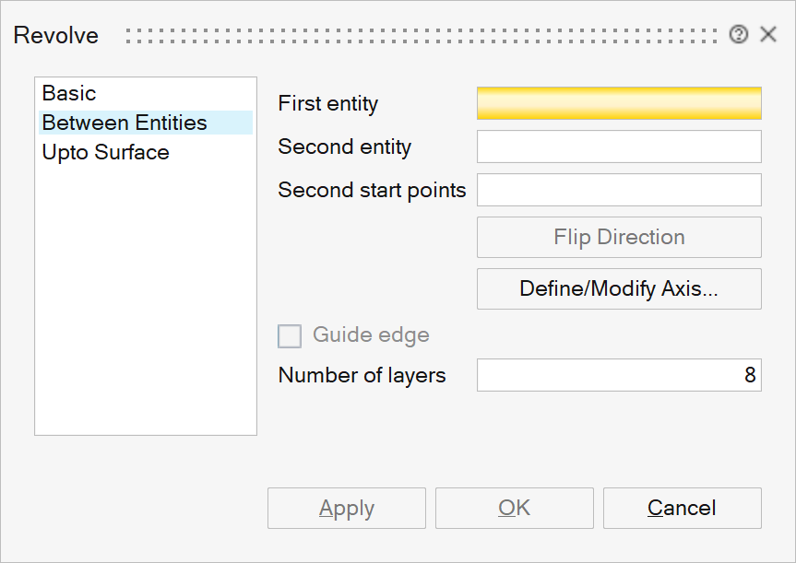Click the dotted title bar grip
This screenshot has height=563, width=796.
421,36
